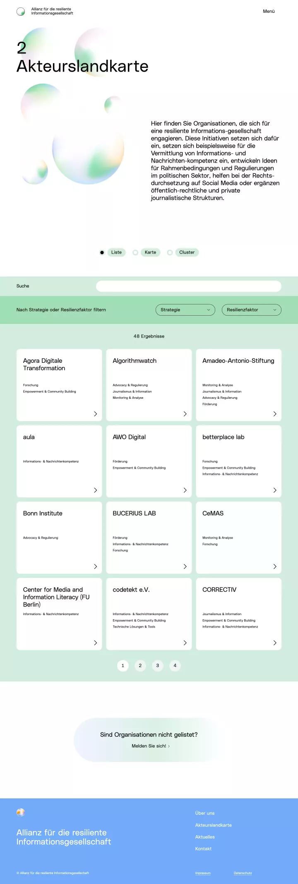Viewport: 298px width, 884px height.
Task: Open Center for Media and Information Literacy title
Action: tap(56, 597)
